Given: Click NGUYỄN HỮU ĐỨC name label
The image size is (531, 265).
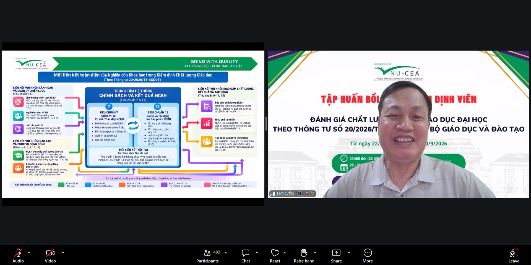Looking at the screenshot, I should coord(295,194).
